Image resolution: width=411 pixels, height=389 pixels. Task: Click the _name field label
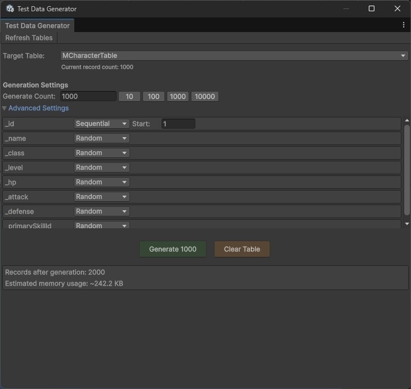15,138
